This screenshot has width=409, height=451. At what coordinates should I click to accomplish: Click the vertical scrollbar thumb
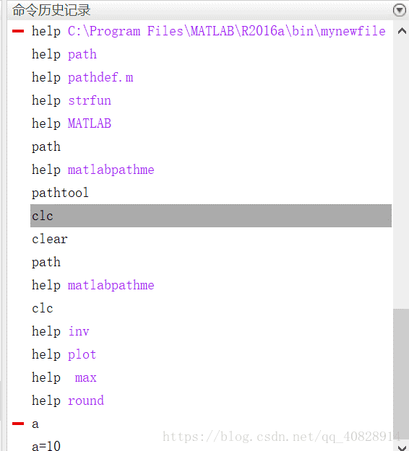point(401,375)
